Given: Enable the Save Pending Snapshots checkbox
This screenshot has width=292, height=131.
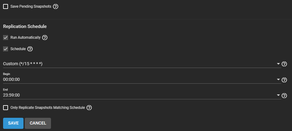Looking at the screenshot, I should (6, 6).
